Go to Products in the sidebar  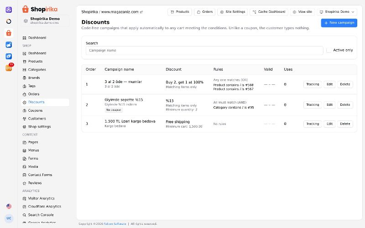click(x=45, y=62)
